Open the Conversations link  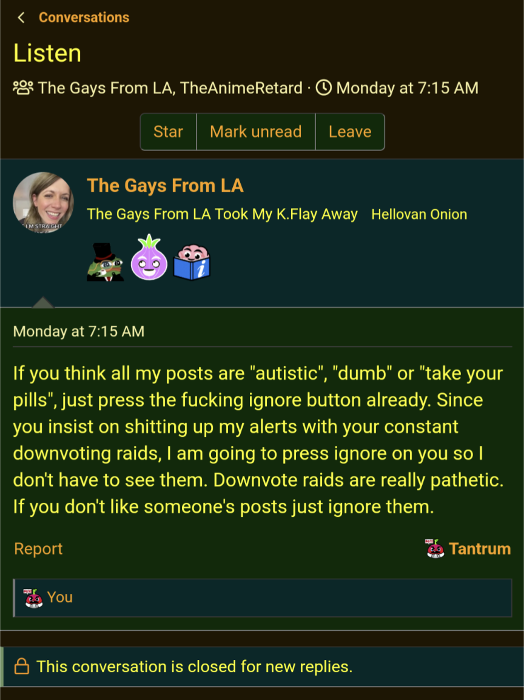click(x=84, y=18)
